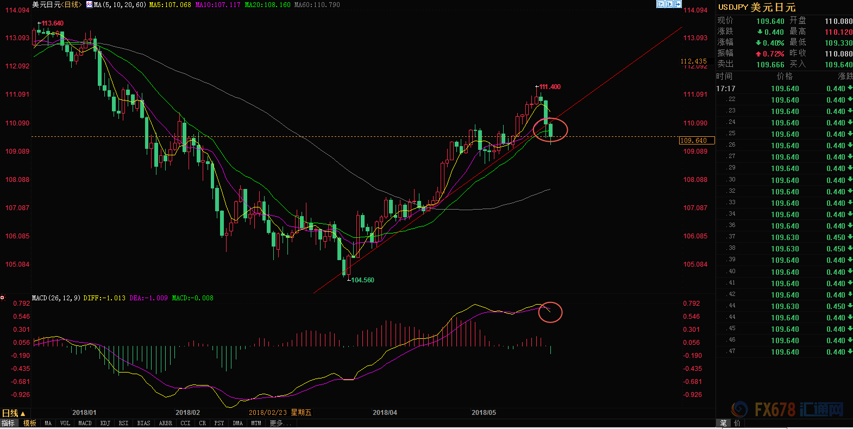The height and width of the screenshot is (429, 853).
Task: Click the 2018/01 date axis label
Action: coord(84,413)
